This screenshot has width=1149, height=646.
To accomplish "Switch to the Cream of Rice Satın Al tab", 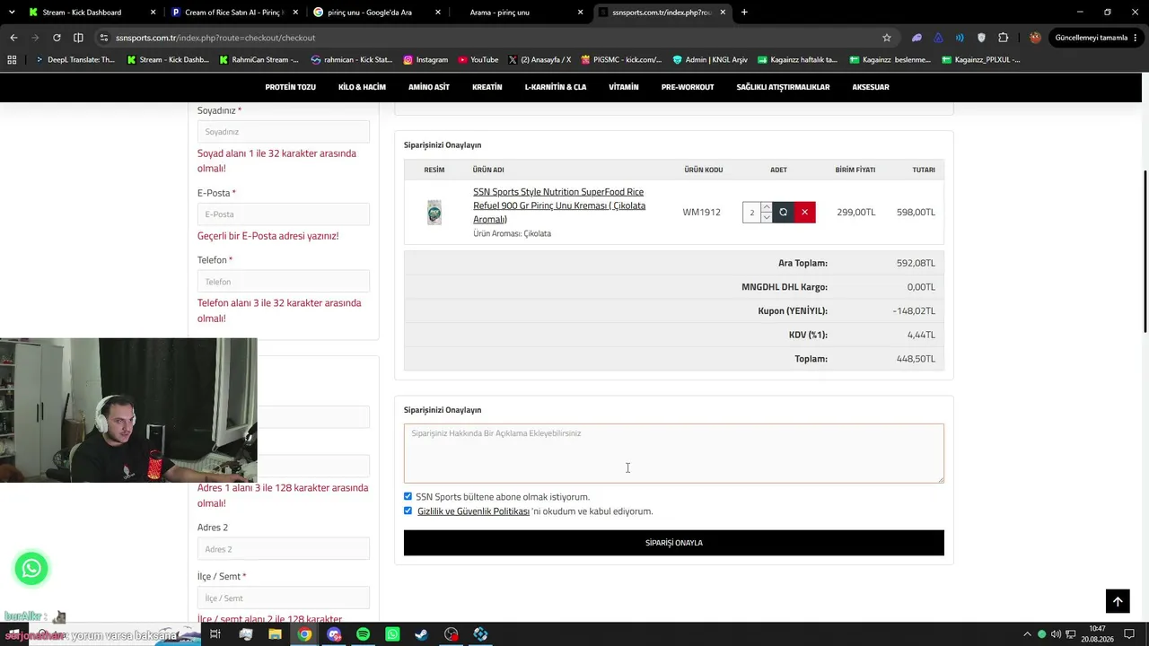I will (232, 13).
